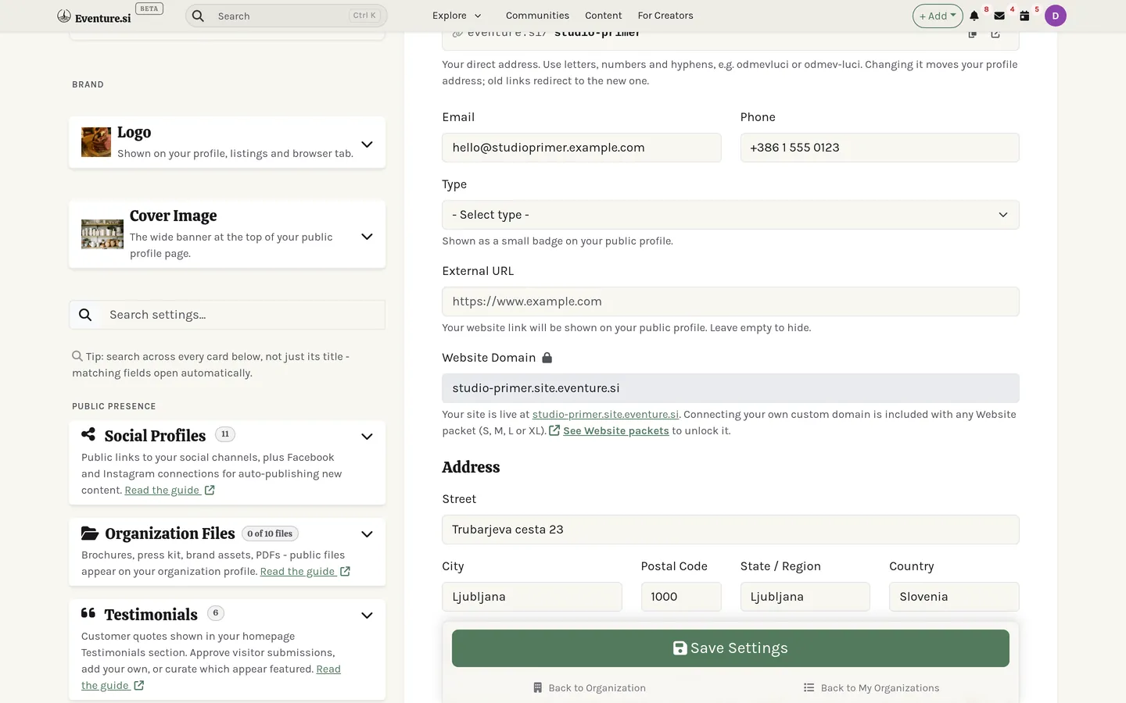Click the Email input field

pos(581,148)
